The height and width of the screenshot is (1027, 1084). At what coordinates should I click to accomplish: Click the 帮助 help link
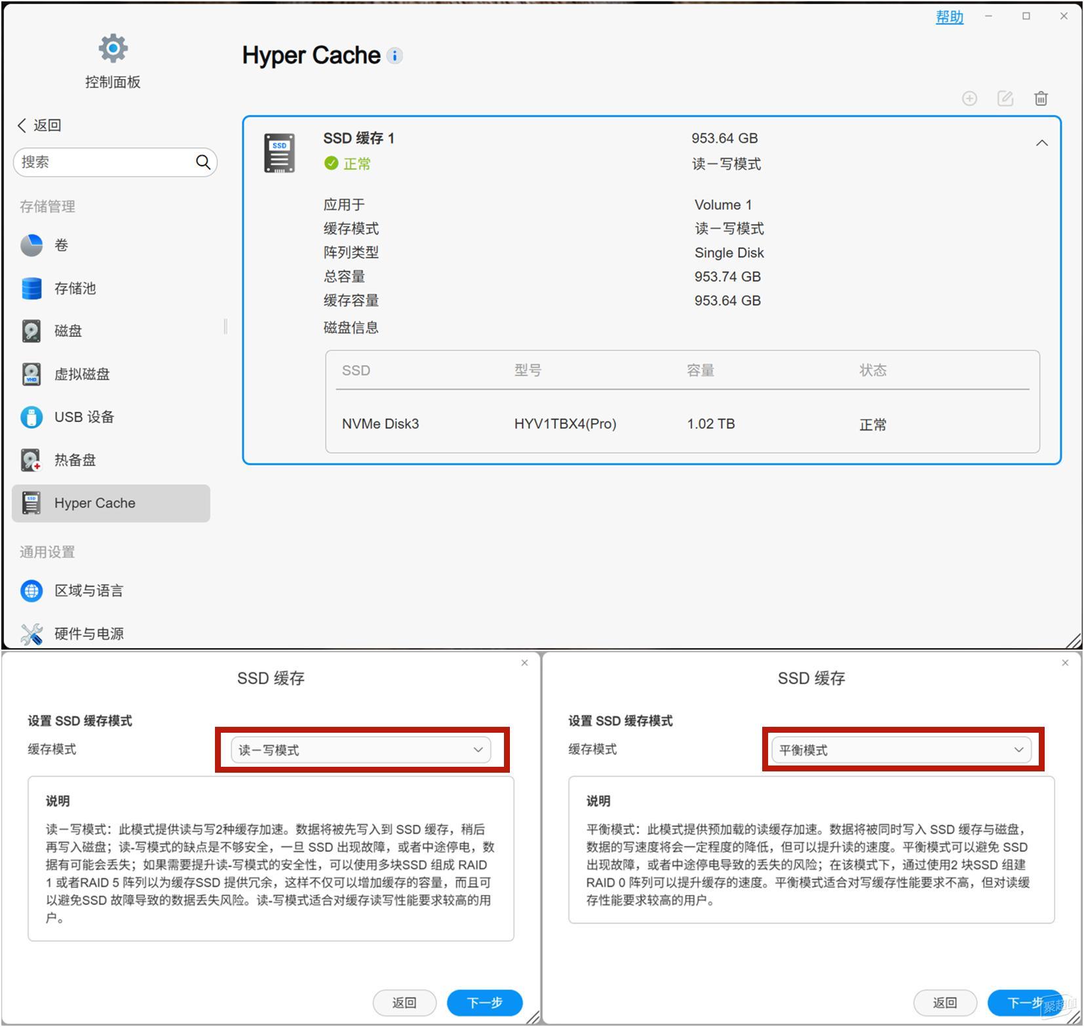[949, 17]
